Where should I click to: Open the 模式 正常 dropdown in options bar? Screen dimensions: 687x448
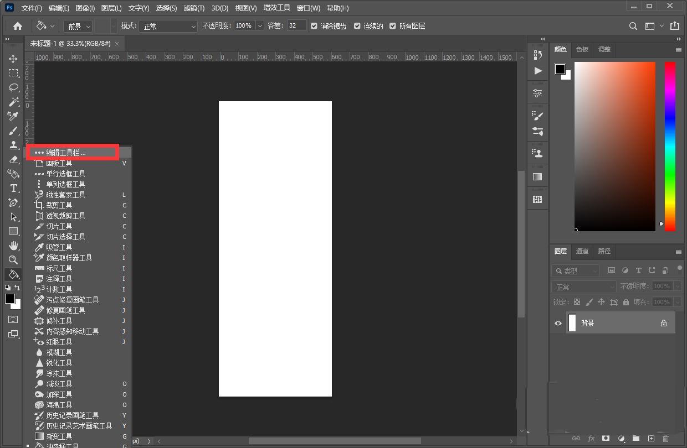(168, 26)
